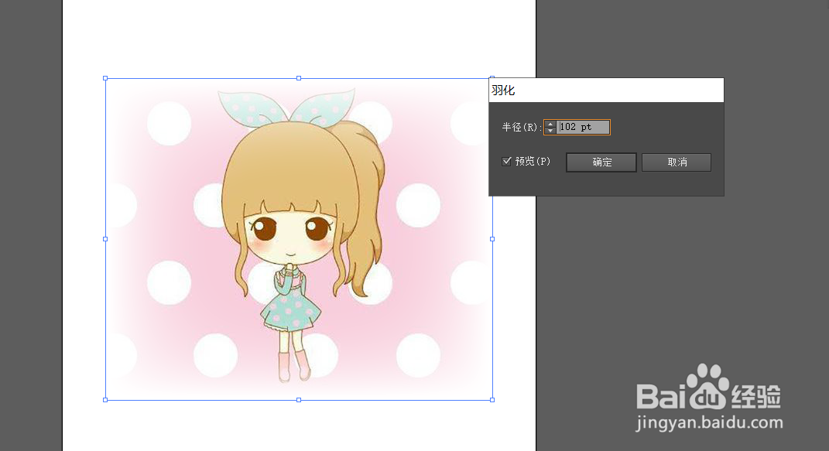Screen dimensions: 829x451
Task: Click the 取消 button to cancel feathering
Action: pos(677,162)
